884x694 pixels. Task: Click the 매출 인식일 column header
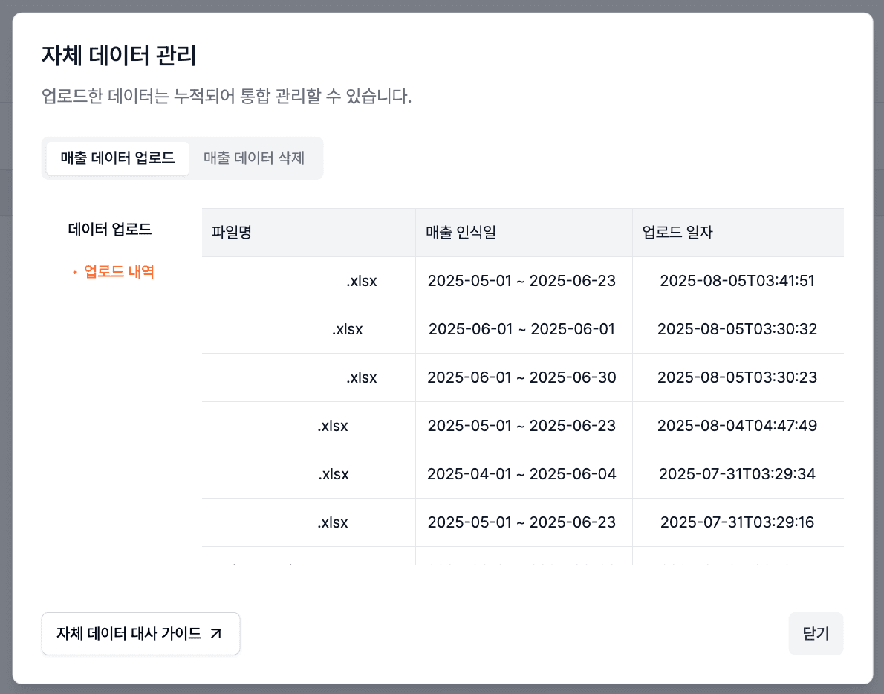pyautogui.click(x=461, y=233)
